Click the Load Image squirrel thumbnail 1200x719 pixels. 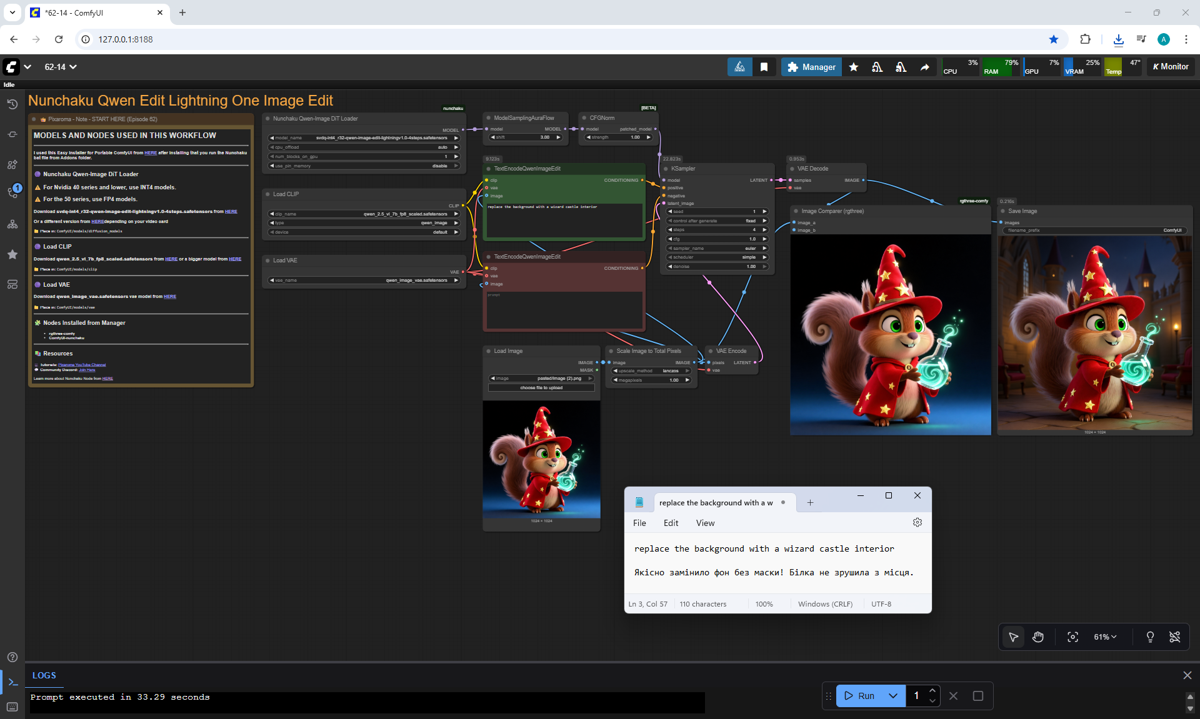(541, 459)
